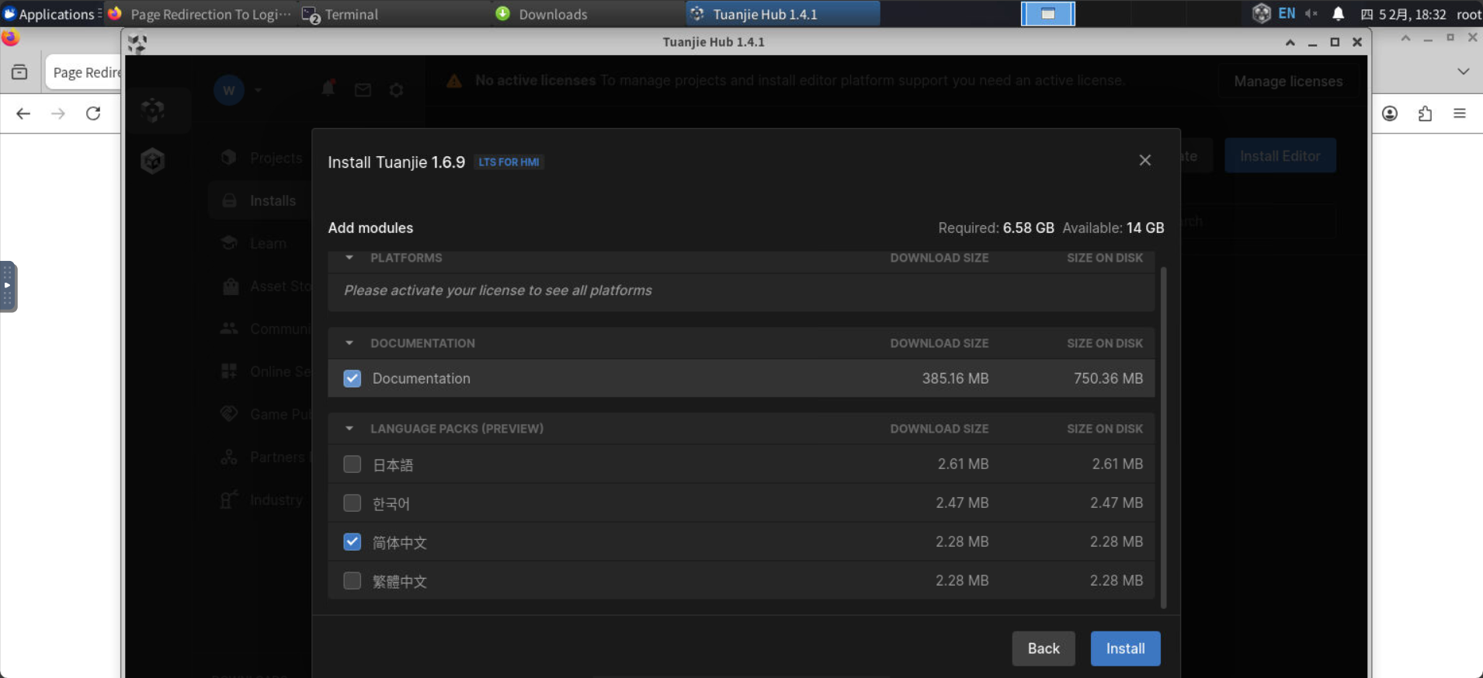Screen dimensions: 1483x678
Task: Tick the Documentation module checkbox
Action: pos(353,378)
